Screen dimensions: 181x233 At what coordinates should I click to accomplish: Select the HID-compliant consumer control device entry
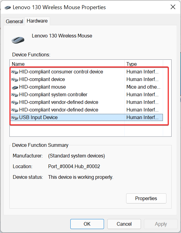[87, 72]
